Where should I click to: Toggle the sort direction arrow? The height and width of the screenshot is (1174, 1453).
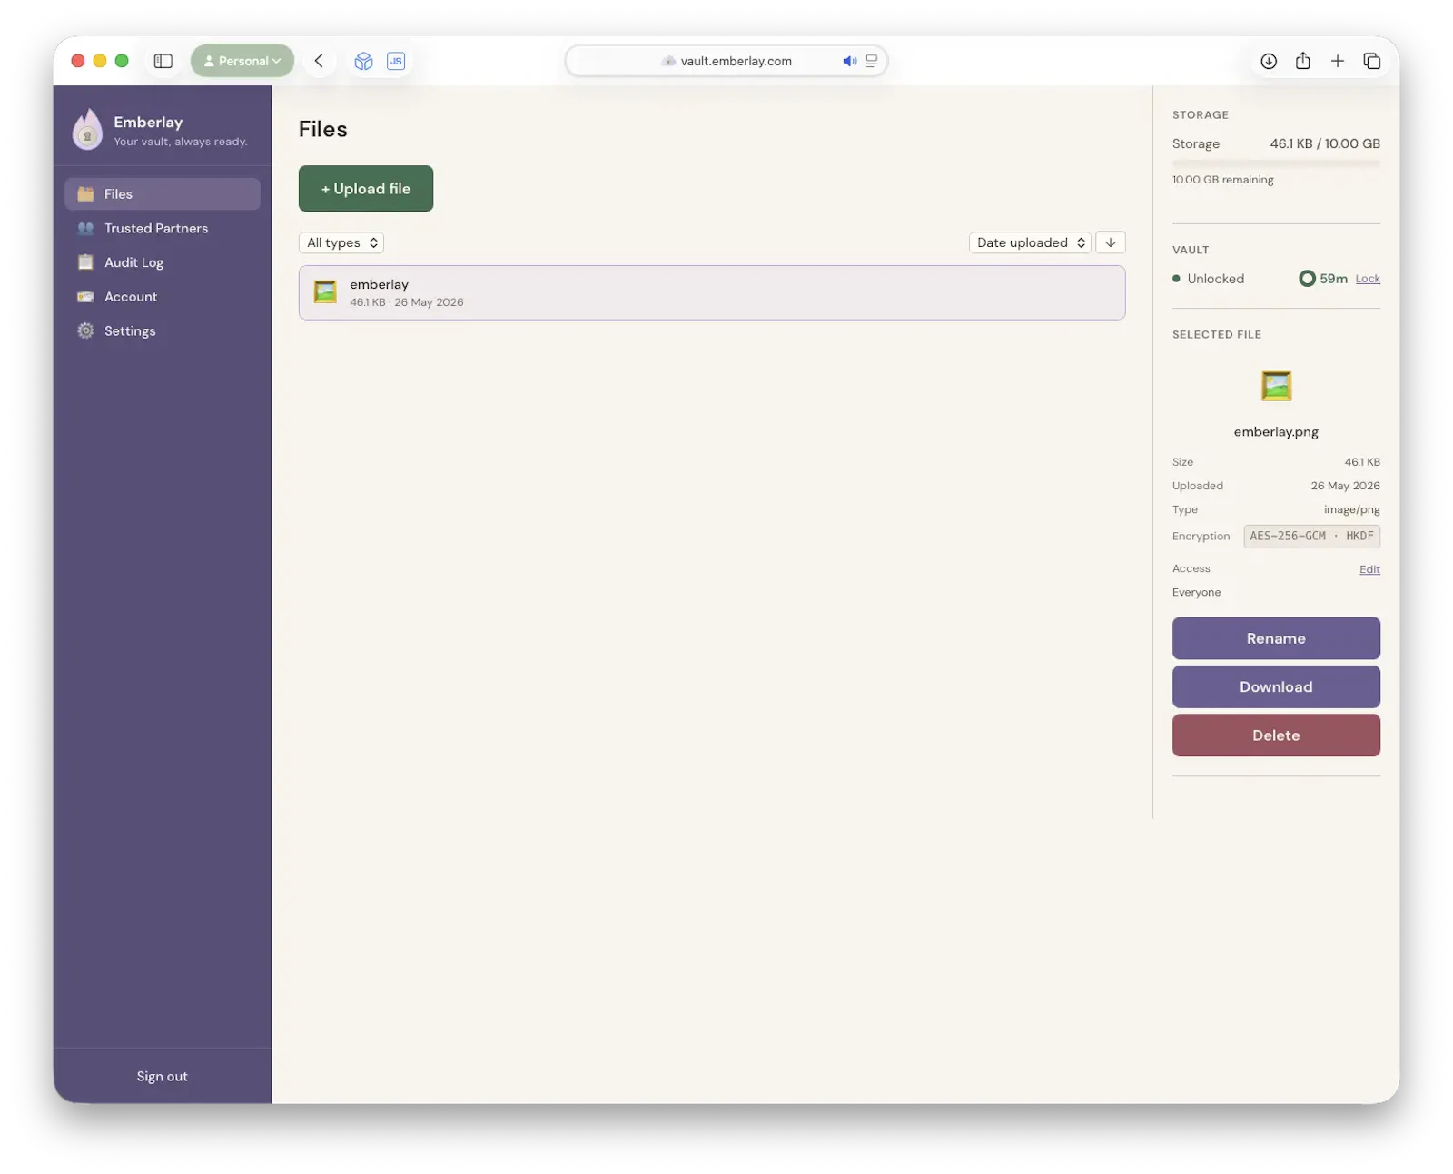coord(1110,242)
